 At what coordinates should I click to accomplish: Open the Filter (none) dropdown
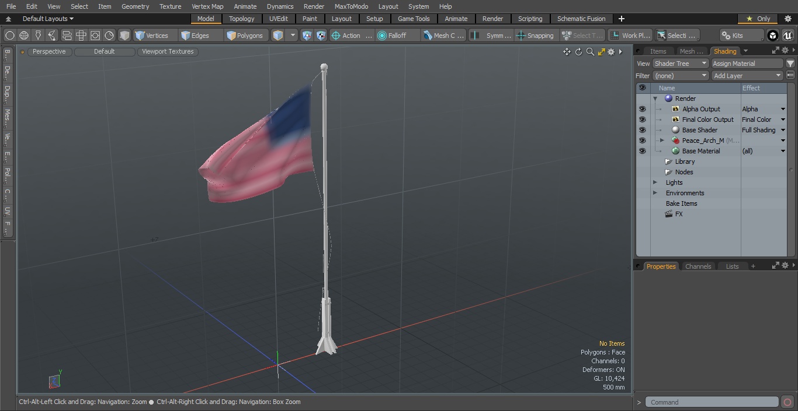pos(681,76)
